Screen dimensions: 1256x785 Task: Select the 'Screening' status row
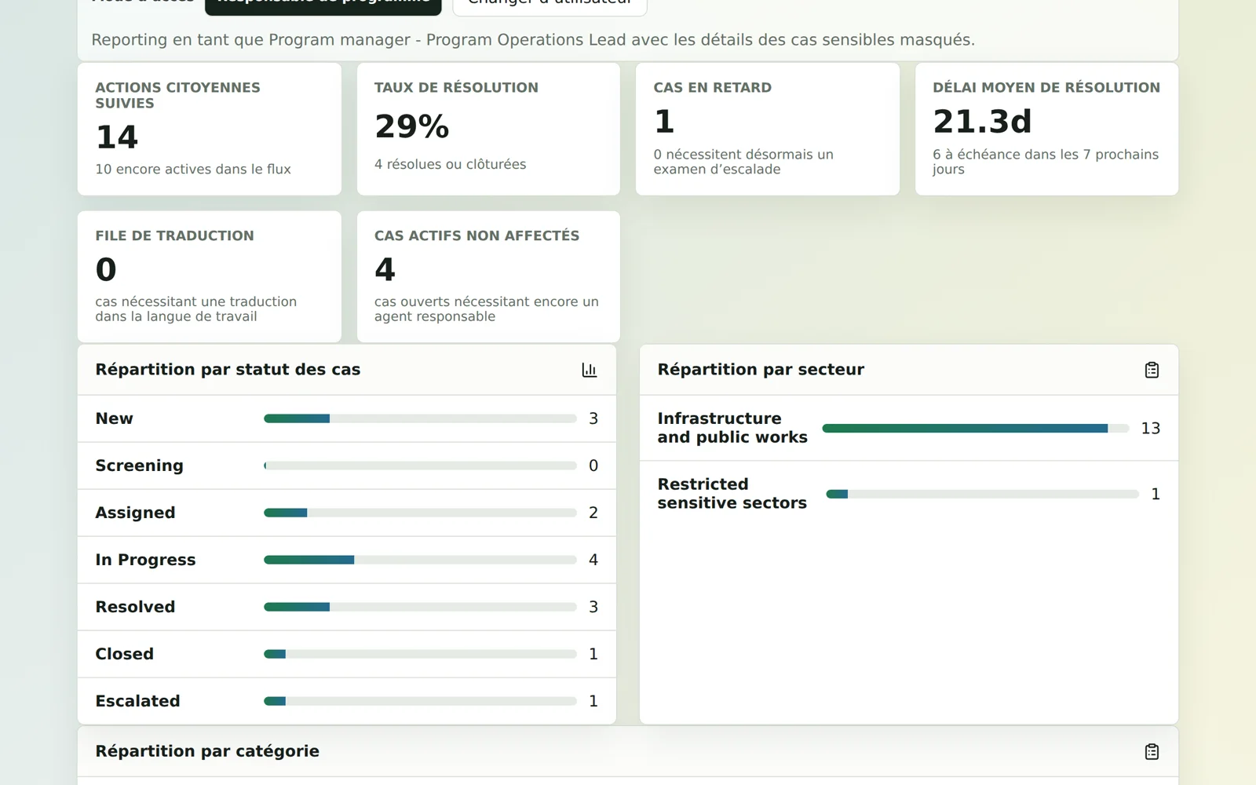pos(347,466)
